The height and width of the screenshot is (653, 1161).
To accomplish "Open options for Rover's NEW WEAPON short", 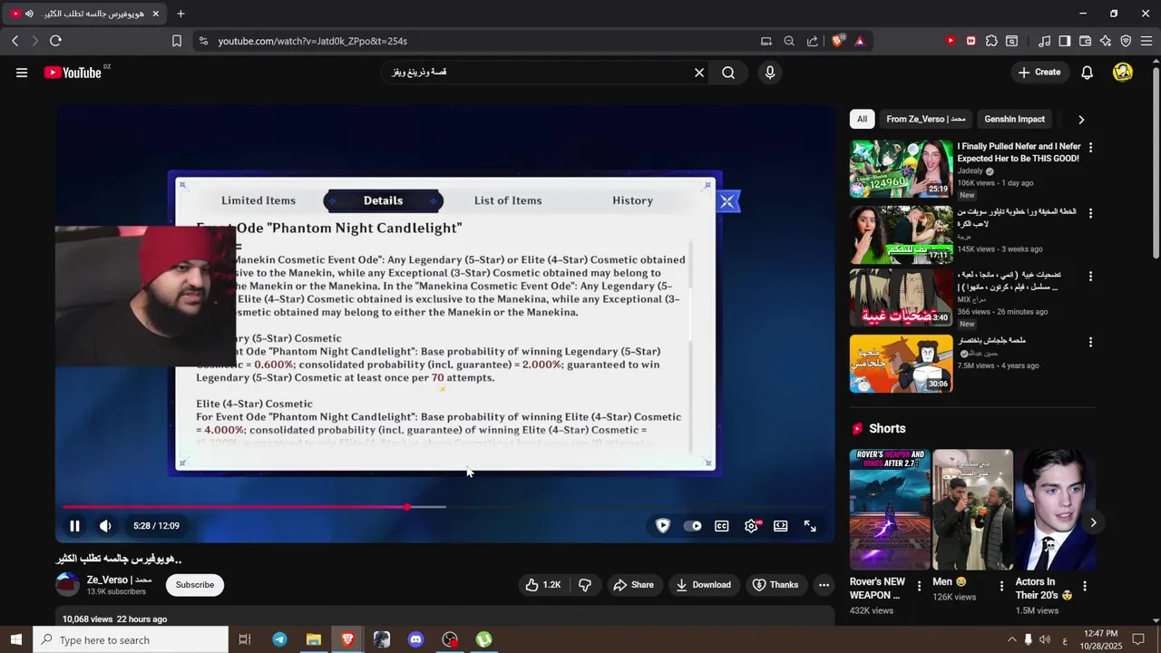I will coord(919,587).
